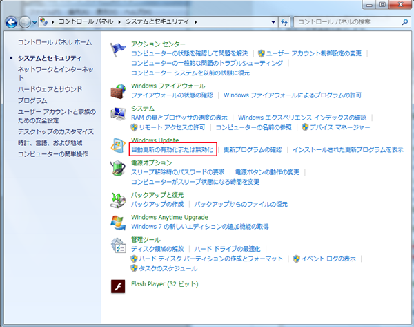Click the Windows Firewall icon
The width and height of the screenshot is (414, 327).
pos(118,91)
